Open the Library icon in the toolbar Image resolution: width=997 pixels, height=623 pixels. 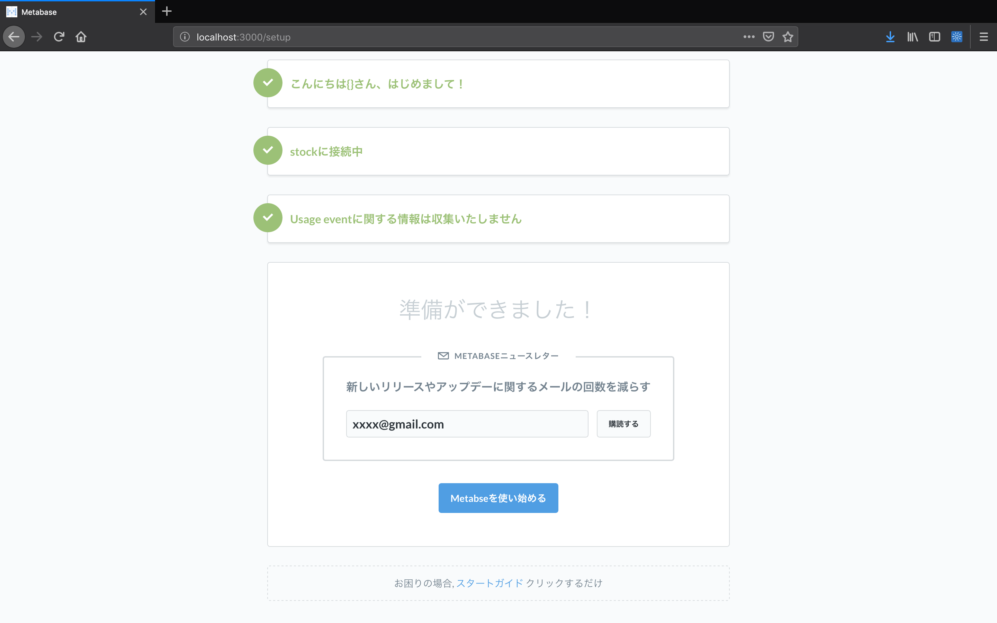(912, 37)
